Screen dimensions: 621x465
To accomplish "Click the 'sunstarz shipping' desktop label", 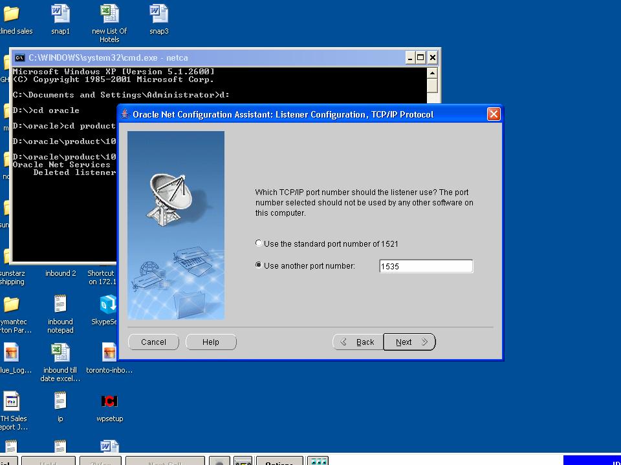I will point(12,278).
